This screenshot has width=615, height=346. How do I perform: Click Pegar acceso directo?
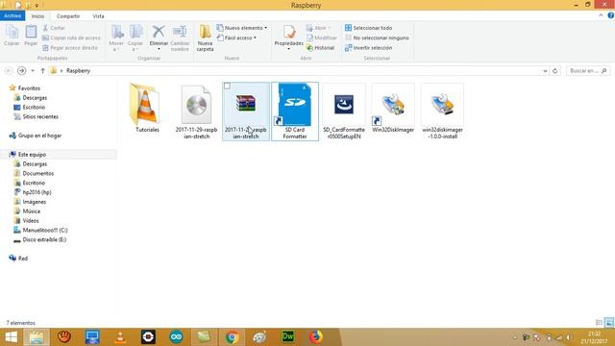[x=70, y=47]
